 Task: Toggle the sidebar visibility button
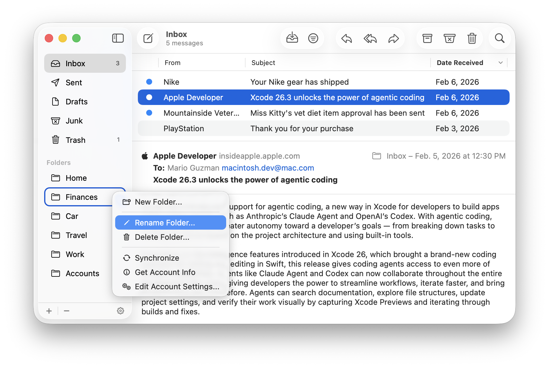click(x=118, y=38)
